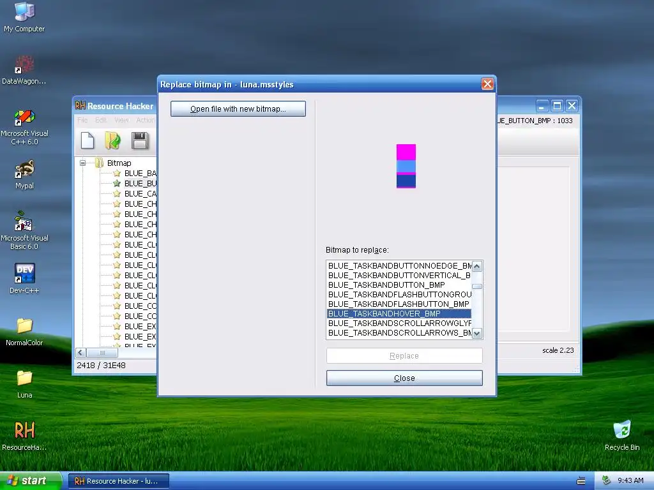Click the disabled Replace button
654x490 pixels.
click(404, 356)
